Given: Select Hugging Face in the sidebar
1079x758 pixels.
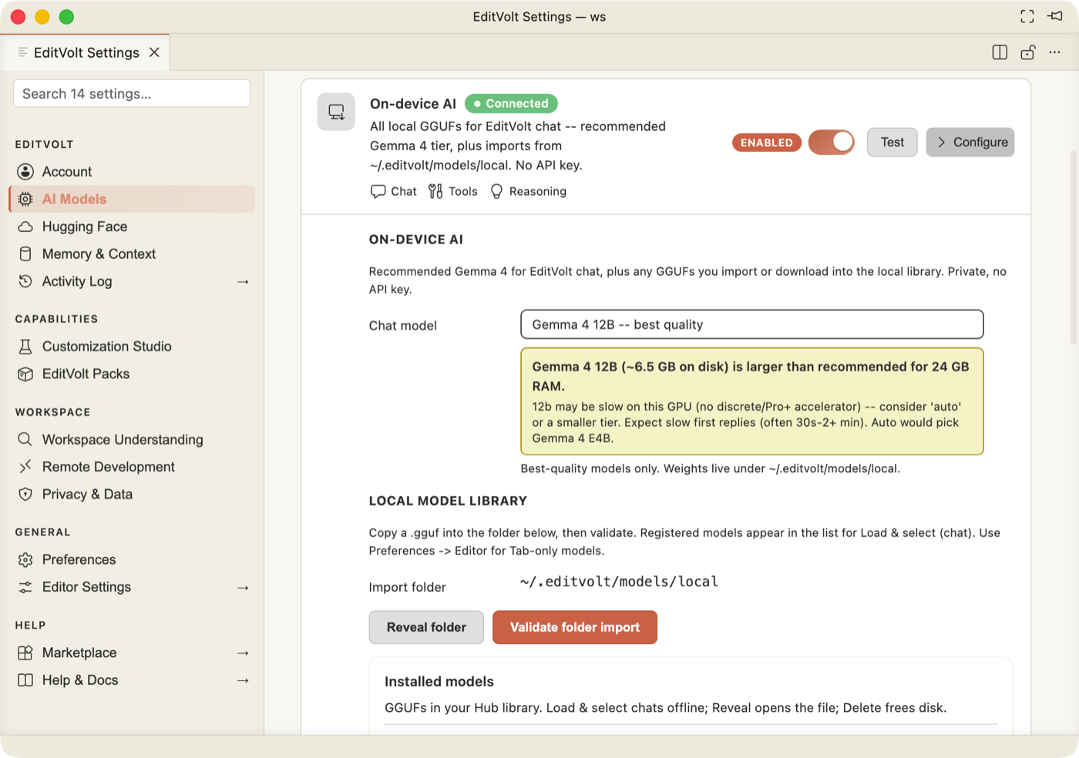Looking at the screenshot, I should [x=132, y=226].
